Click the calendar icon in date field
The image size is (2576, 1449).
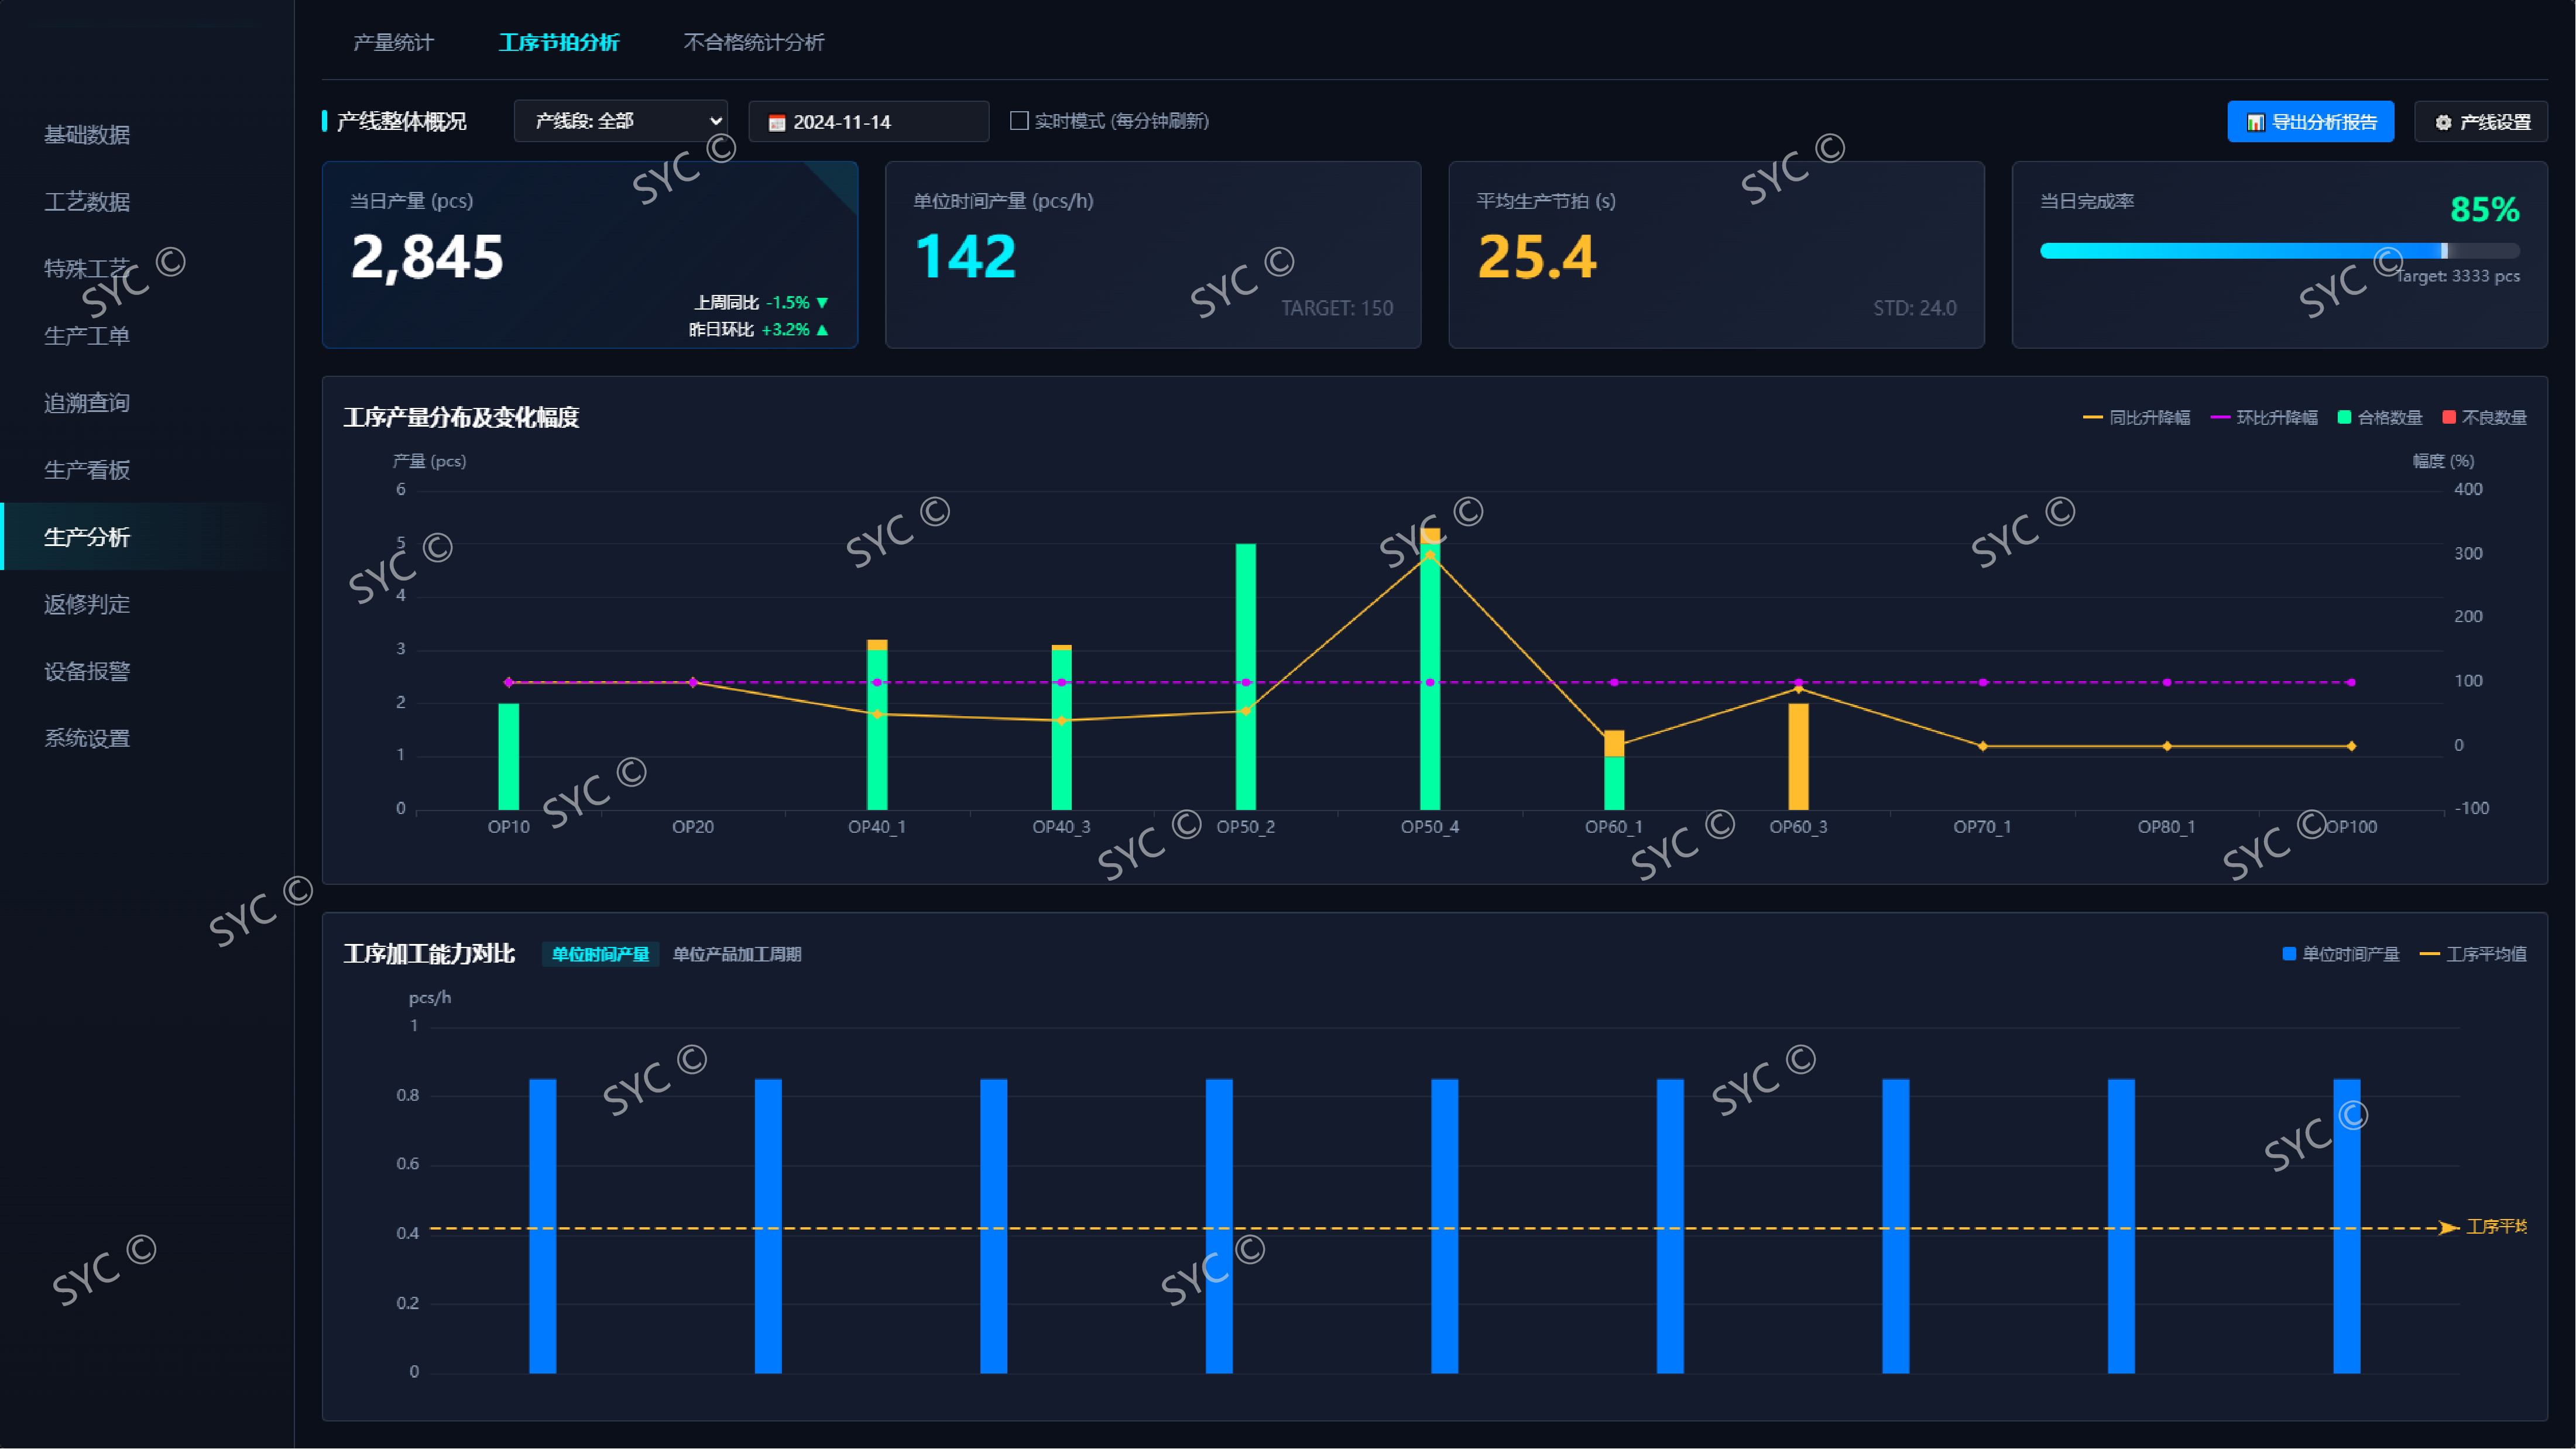point(776,122)
